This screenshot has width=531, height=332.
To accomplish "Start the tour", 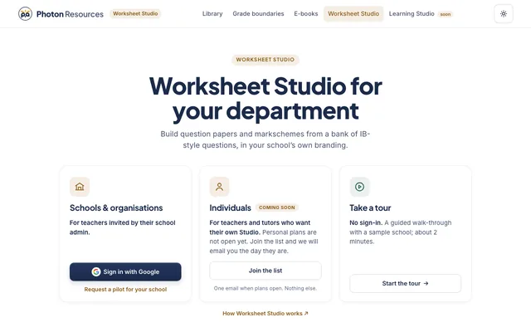I will [405, 283].
